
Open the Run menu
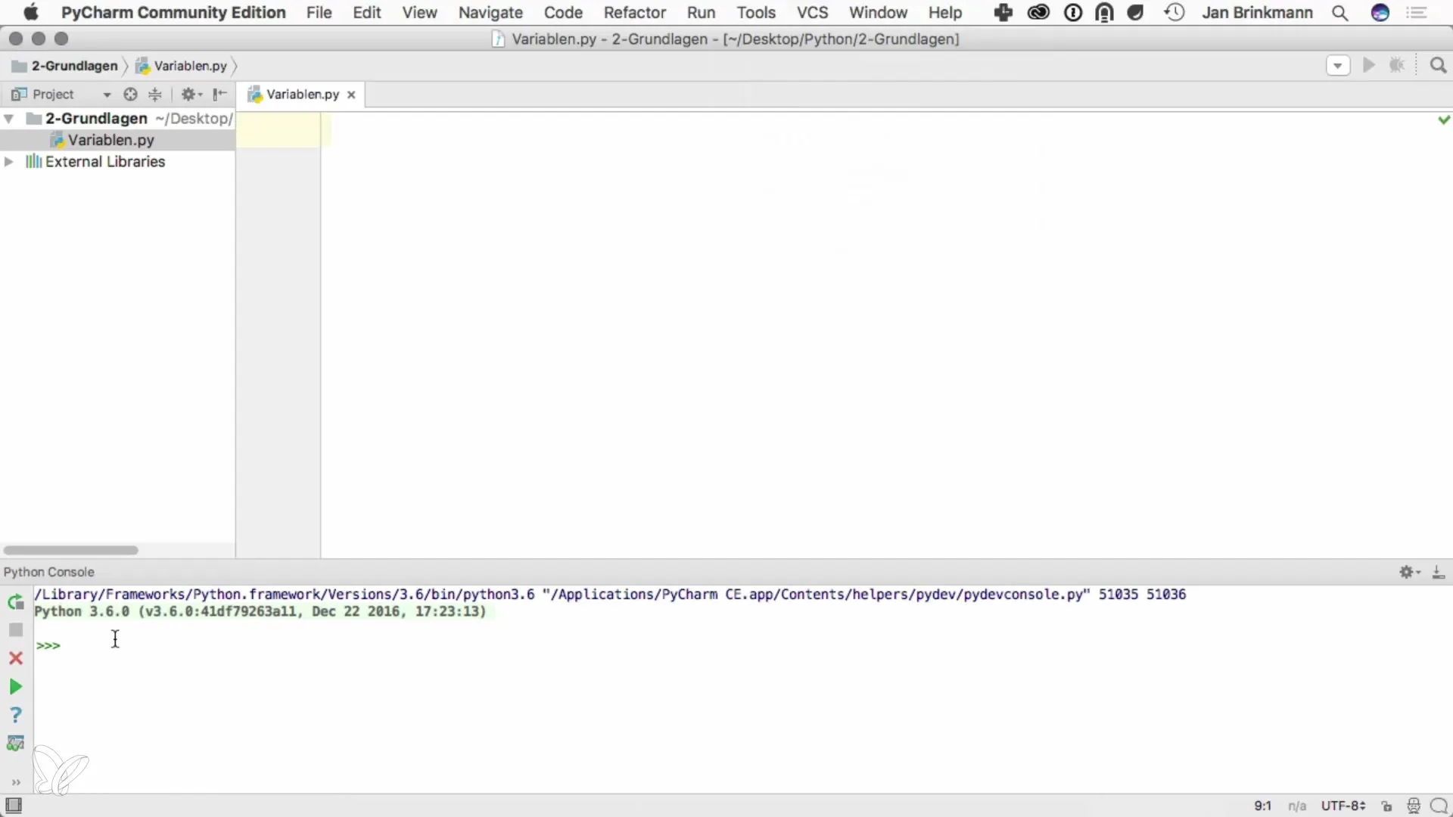[x=701, y=13]
